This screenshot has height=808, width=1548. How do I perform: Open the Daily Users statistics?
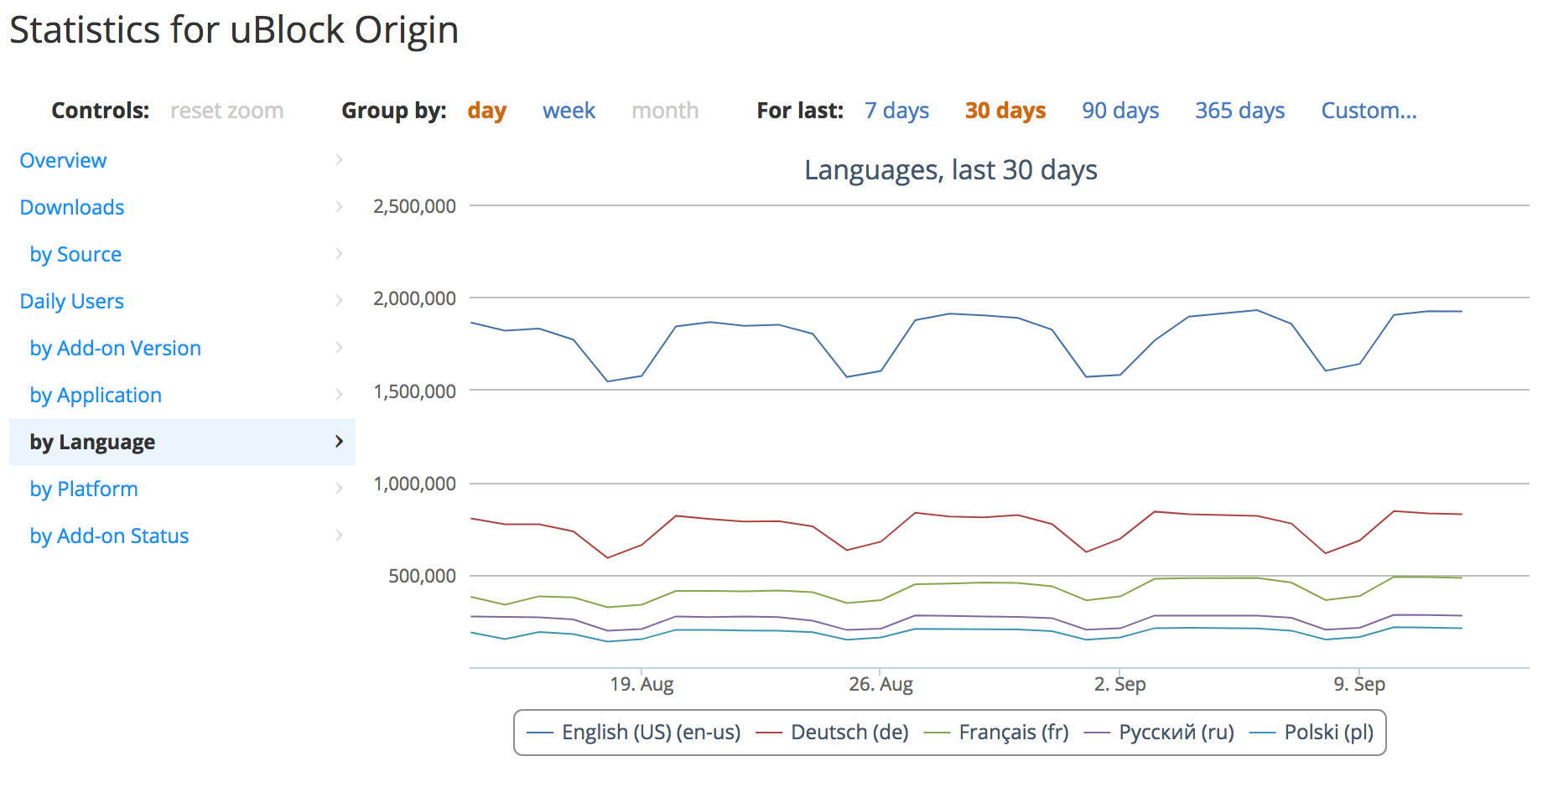72,301
